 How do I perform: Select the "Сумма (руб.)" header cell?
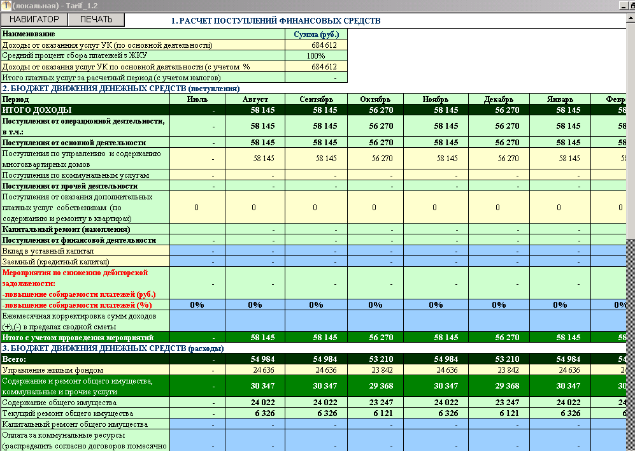coord(317,34)
